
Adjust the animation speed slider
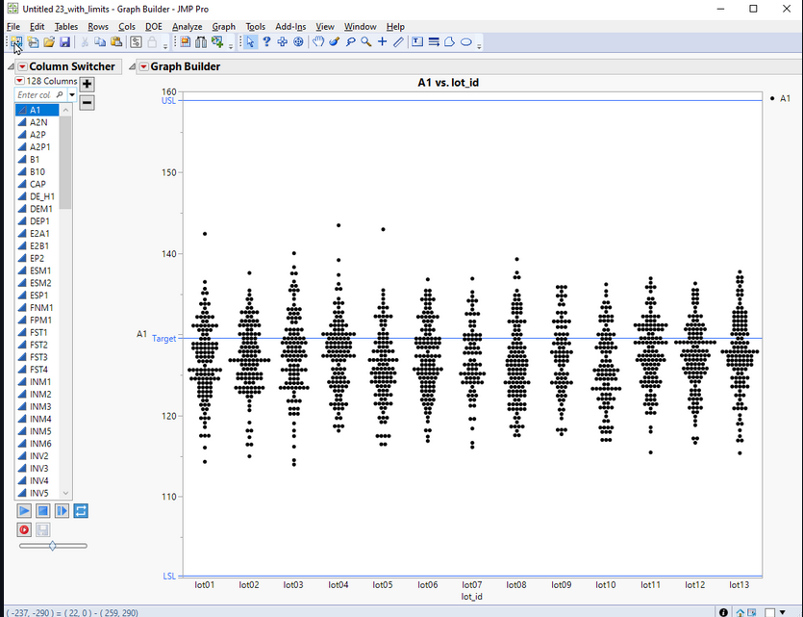(52, 546)
